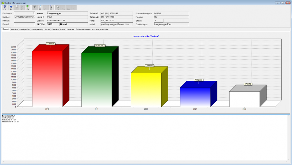This screenshot has height=165, width=292.
Task: Switch to the Aufträge offen tab
Action: click(x=25, y=29)
